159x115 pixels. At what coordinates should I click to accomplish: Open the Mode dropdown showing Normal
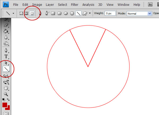139,14
